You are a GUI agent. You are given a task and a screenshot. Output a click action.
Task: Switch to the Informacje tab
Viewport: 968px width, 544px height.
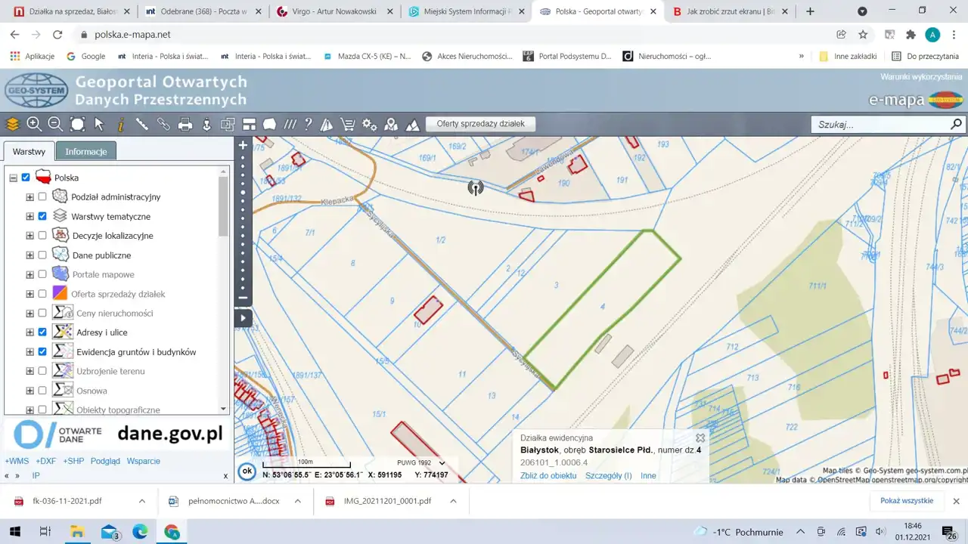coord(86,151)
